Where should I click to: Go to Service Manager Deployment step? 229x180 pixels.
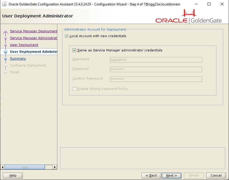[x=34, y=31]
